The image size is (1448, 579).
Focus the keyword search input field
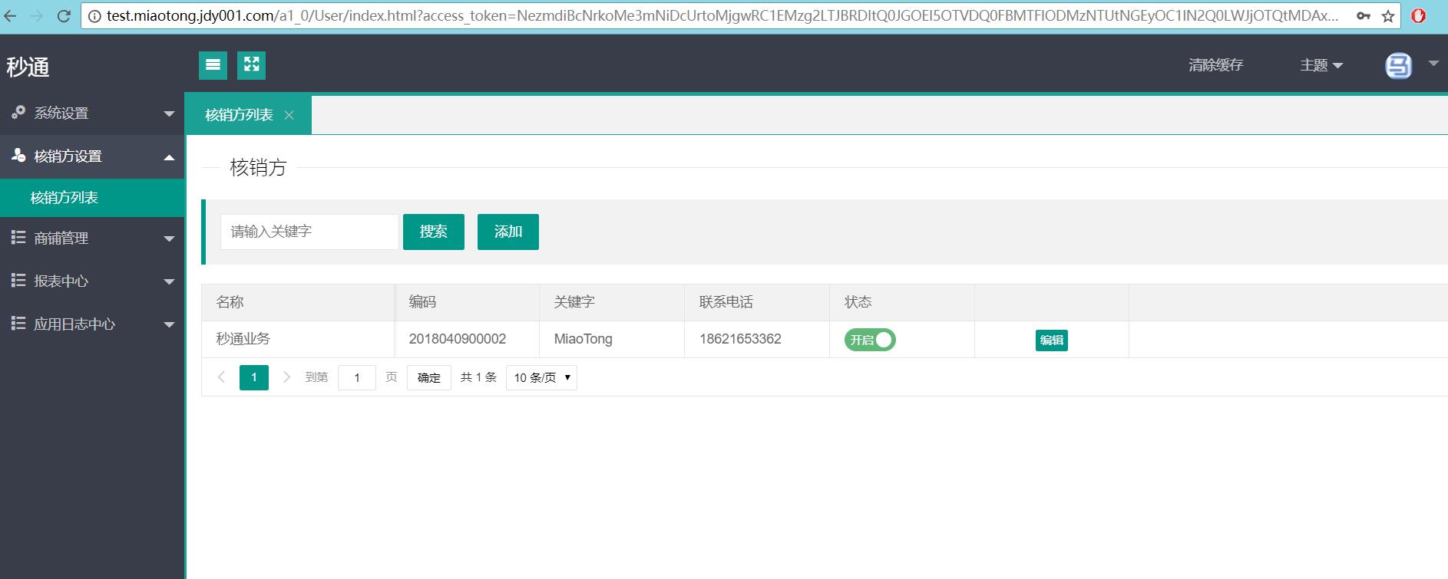pyautogui.click(x=309, y=232)
